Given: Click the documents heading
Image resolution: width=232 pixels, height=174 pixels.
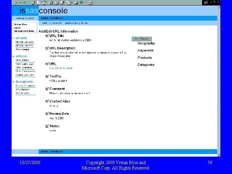Looking at the screenshot, I should (24, 82).
